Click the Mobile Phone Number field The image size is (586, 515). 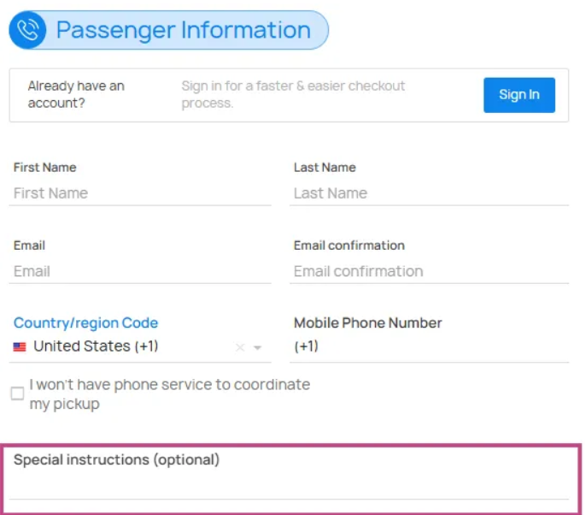pyautogui.click(x=430, y=346)
